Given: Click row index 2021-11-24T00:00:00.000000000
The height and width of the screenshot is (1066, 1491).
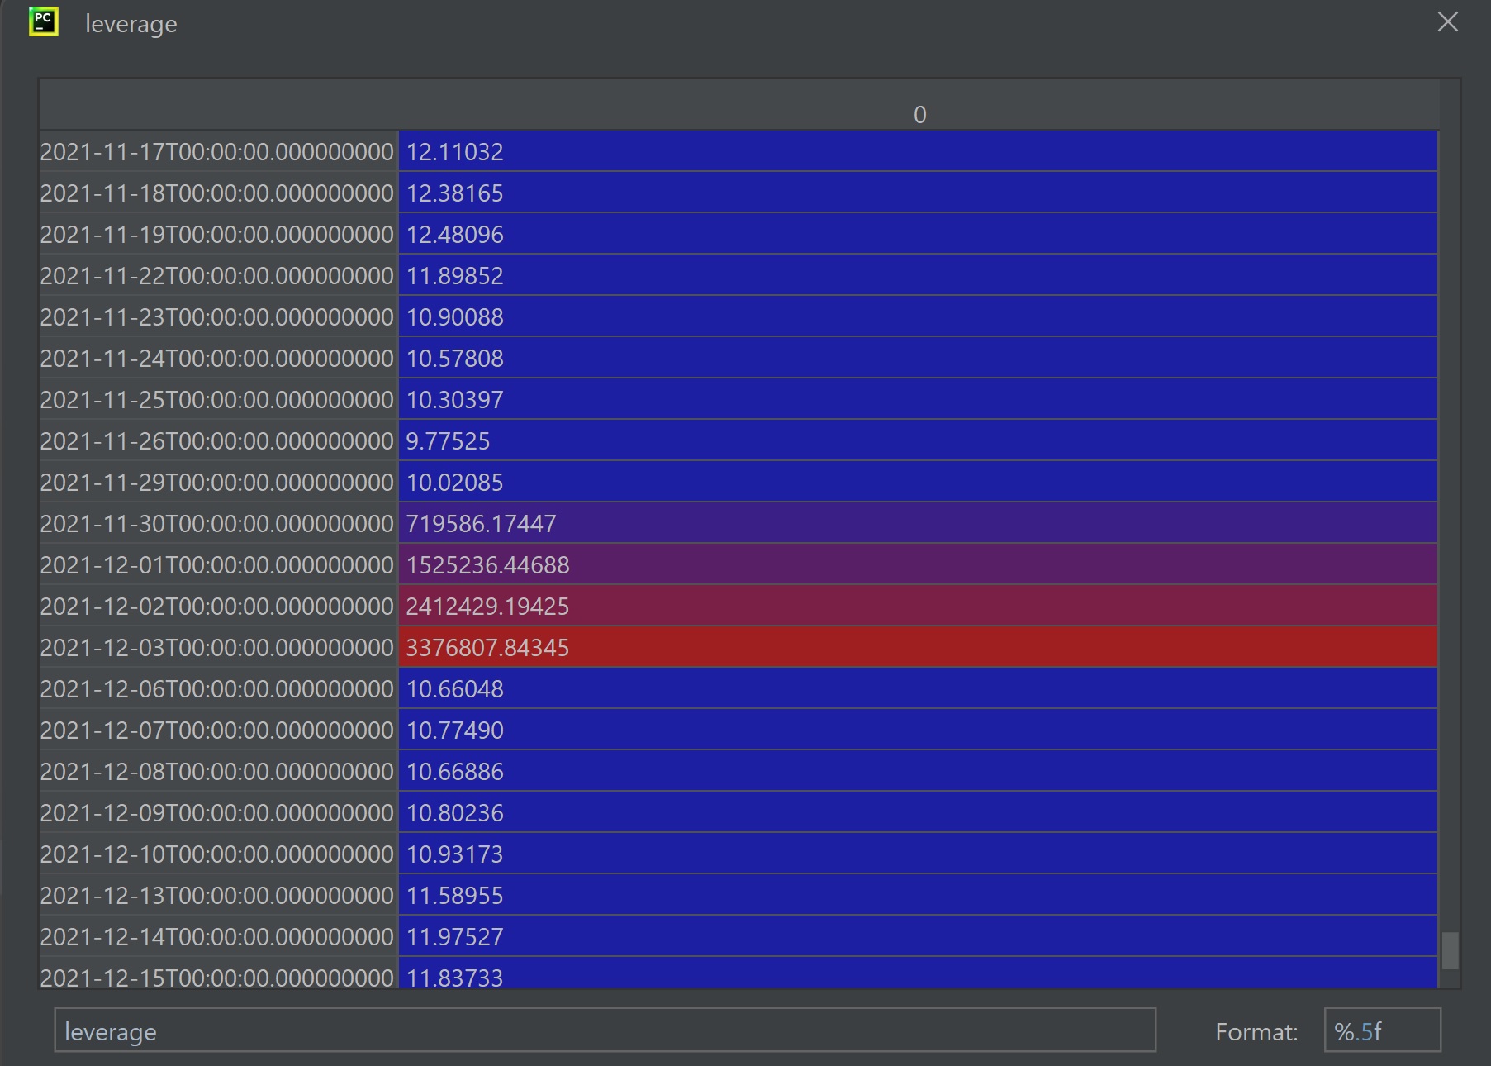Looking at the screenshot, I should tap(218, 358).
